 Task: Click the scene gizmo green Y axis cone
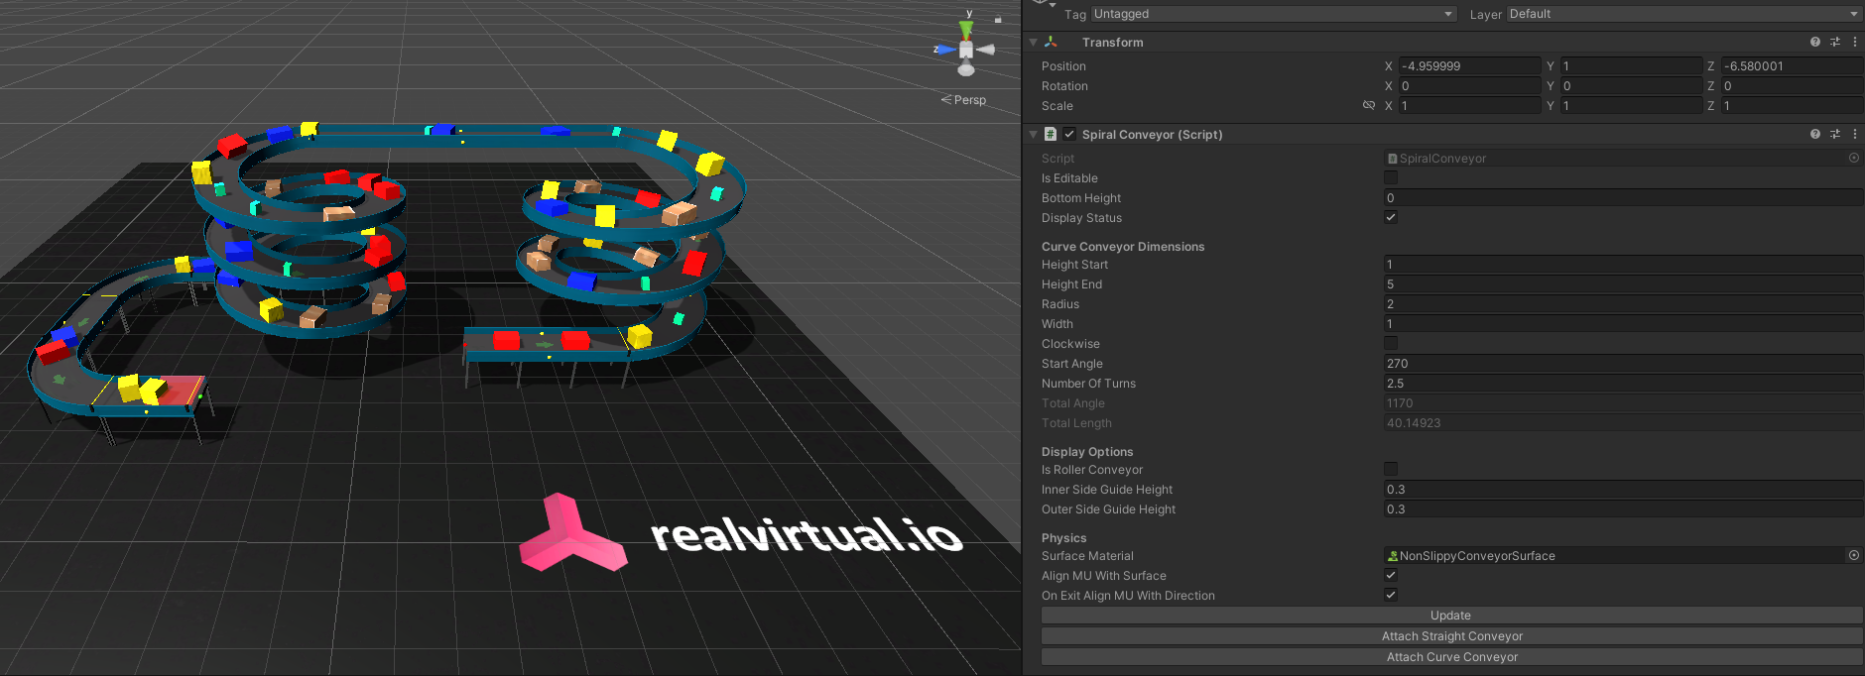tap(966, 30)
